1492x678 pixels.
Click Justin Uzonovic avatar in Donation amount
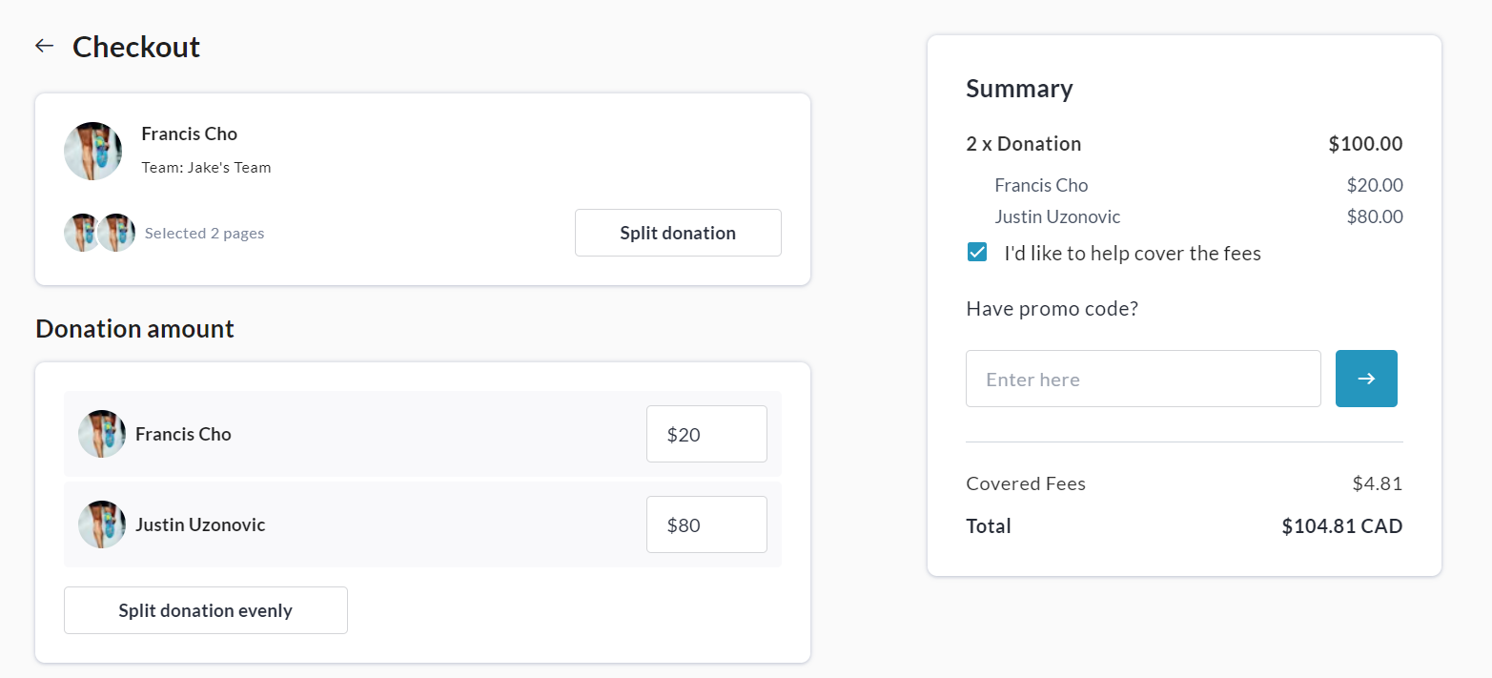[102, 524]
